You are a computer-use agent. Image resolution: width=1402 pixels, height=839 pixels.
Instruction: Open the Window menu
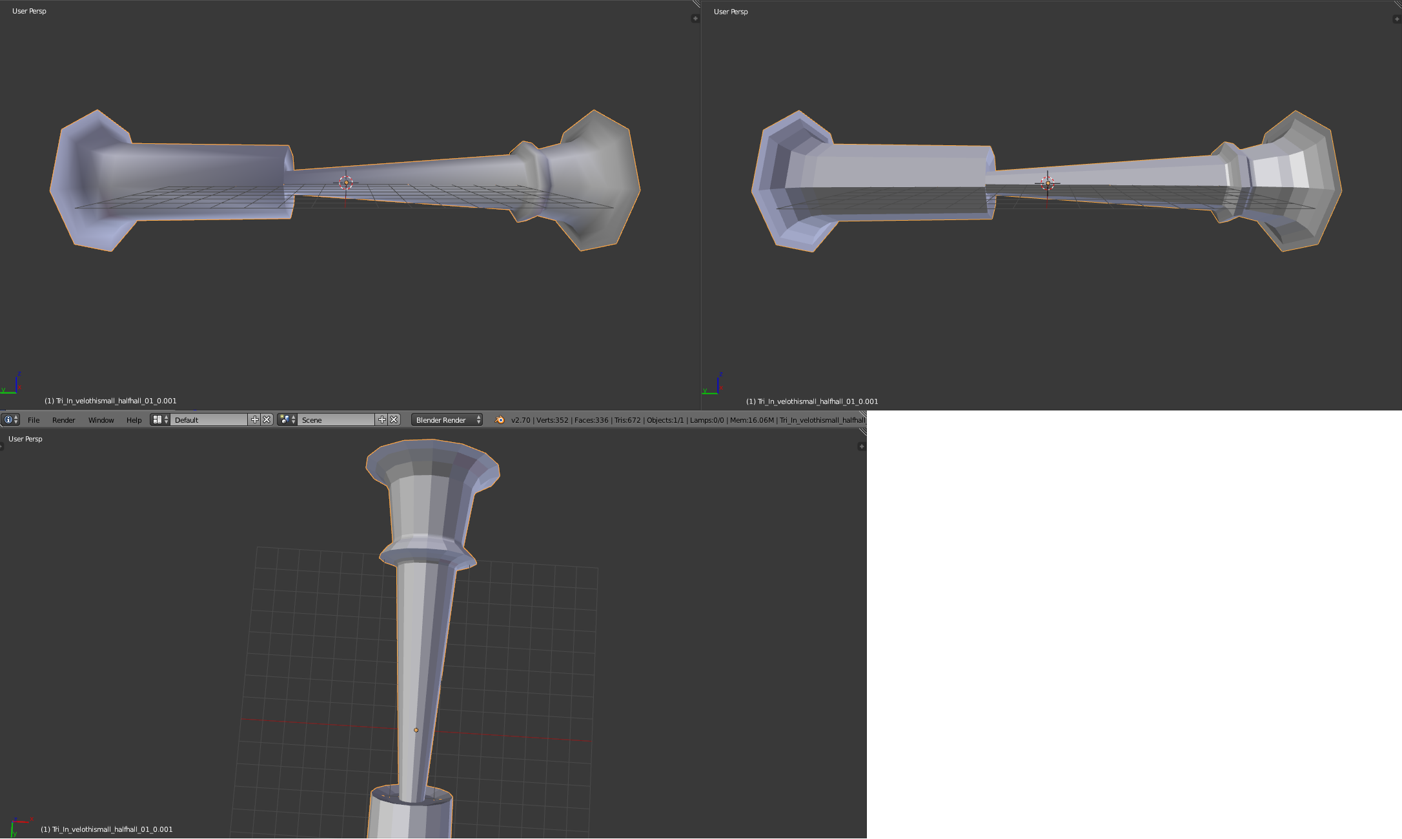coord(101,420)
